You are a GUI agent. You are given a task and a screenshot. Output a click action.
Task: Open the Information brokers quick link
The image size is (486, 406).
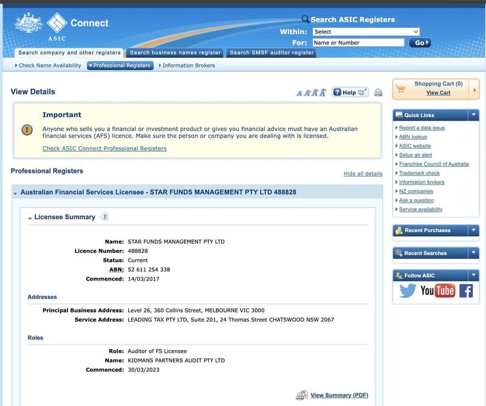click(422, 182)
